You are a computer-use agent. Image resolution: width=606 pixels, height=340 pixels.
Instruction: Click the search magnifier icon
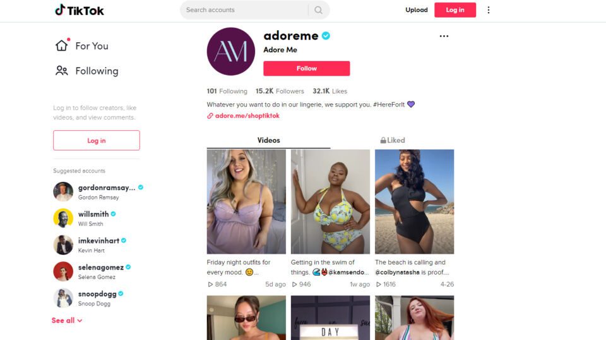point(318,10)
